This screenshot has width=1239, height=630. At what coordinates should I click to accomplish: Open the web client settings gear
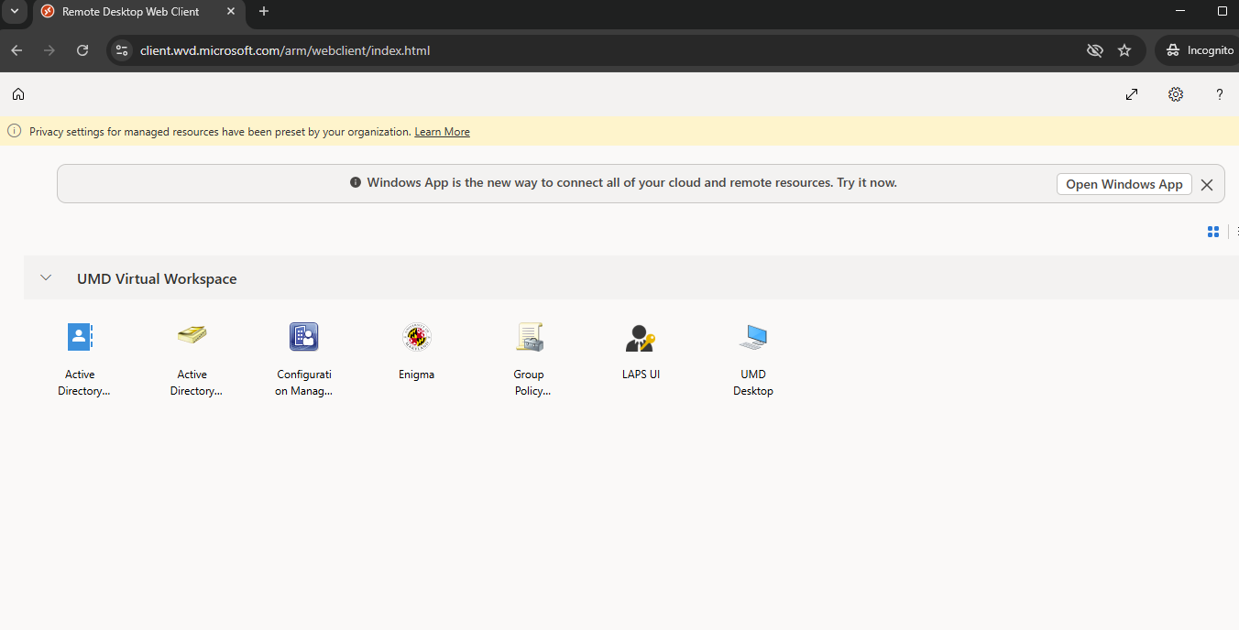pos(1176,94)
